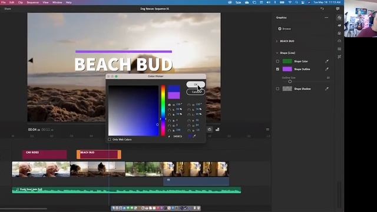Open the Audio panel icon in right sidebar
377x212 pixels.
(339, 49)
